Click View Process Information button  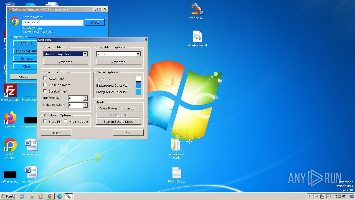pos(118,108)
